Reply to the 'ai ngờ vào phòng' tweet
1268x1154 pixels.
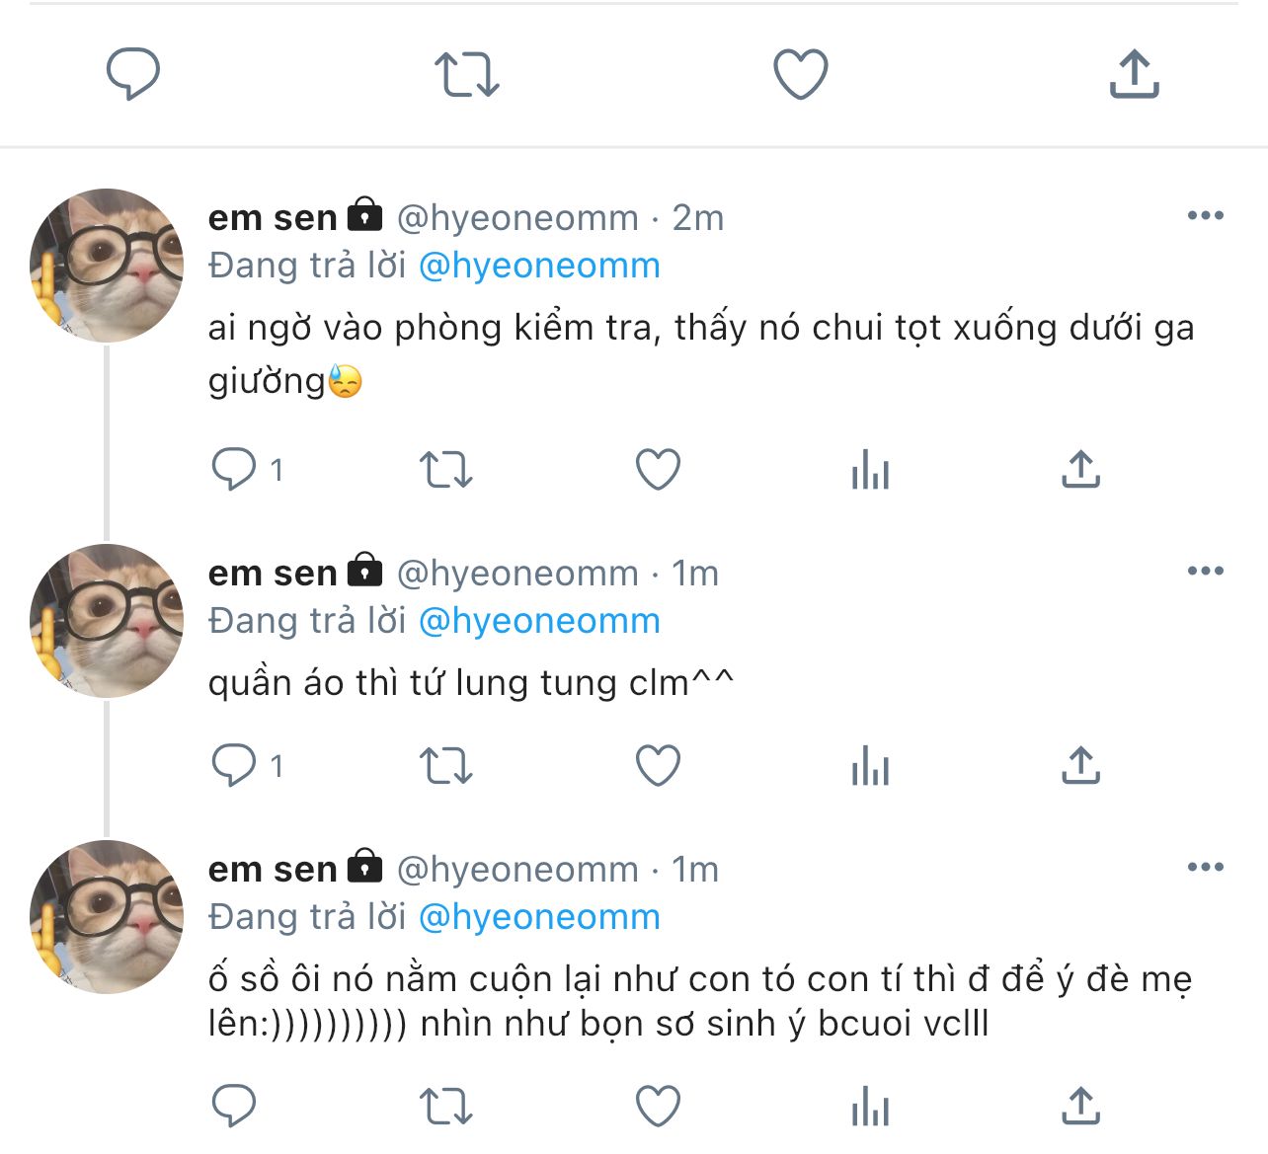coord(234,470)
